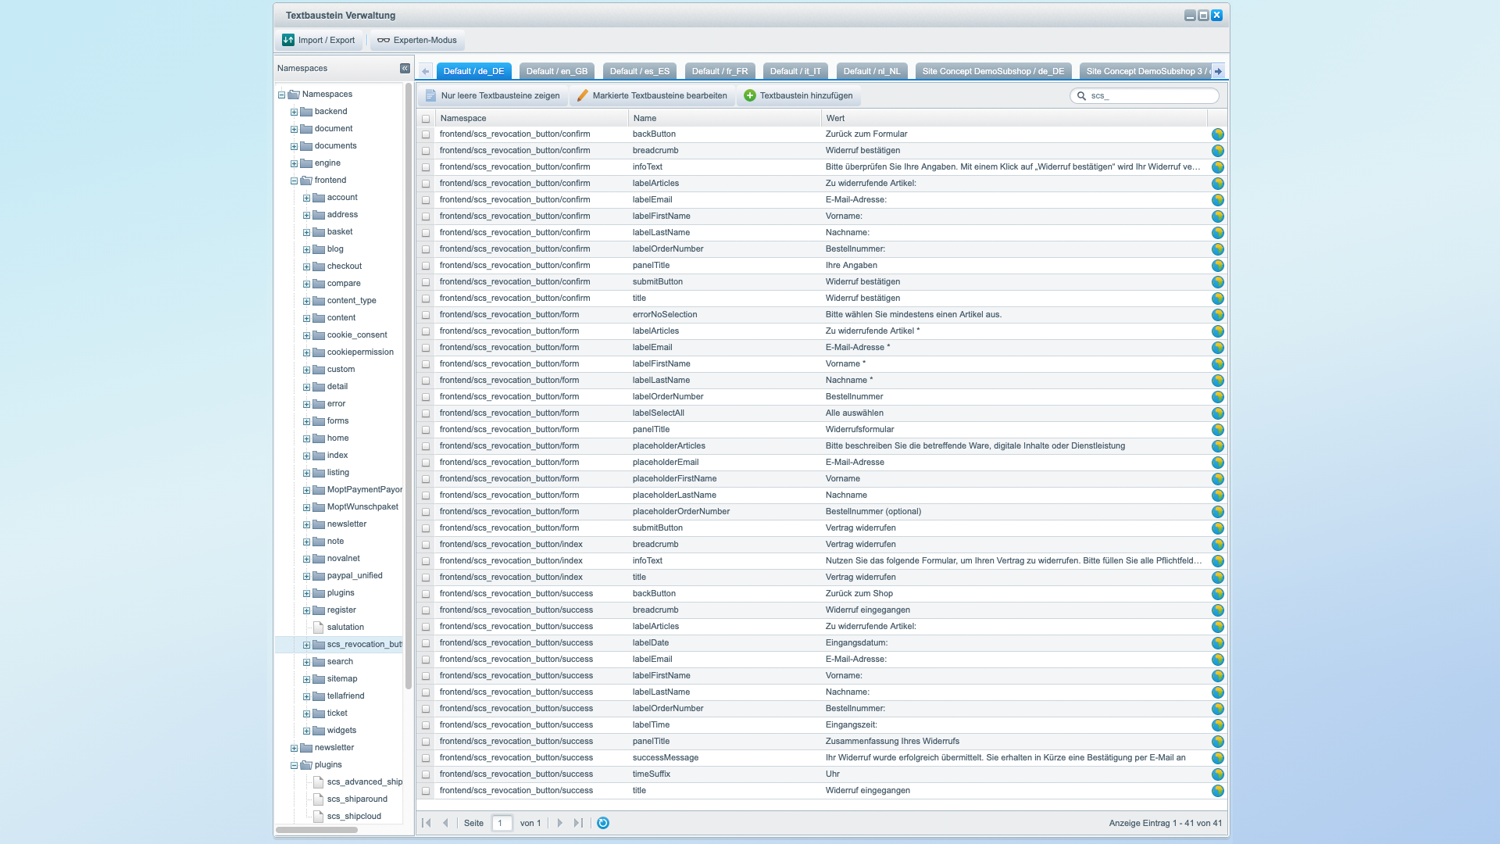Check the checkbox for the placeholderEmail row
Image resolution: width=1500 pixels, height=844 pixels.
pos(426,463)
